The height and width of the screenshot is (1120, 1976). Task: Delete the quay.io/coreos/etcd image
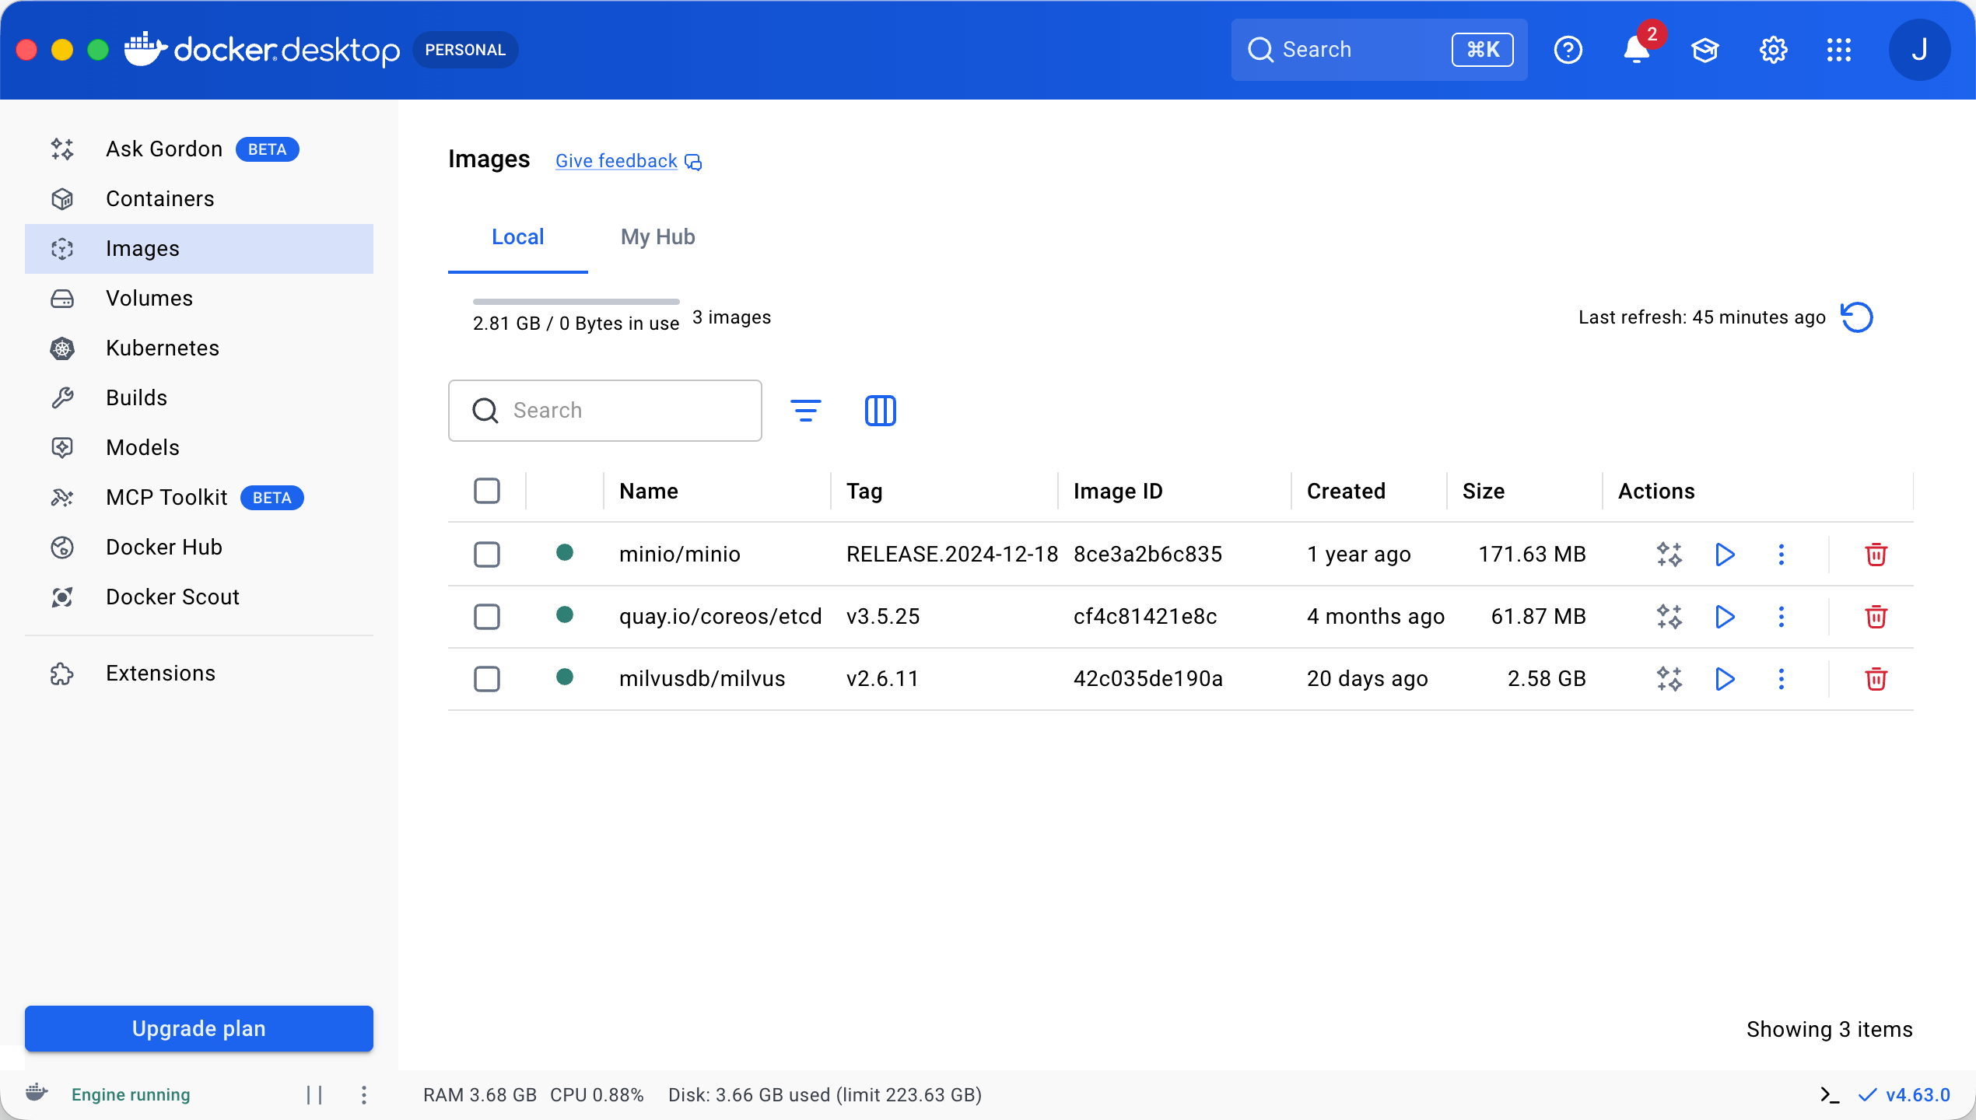point(1876,617)
